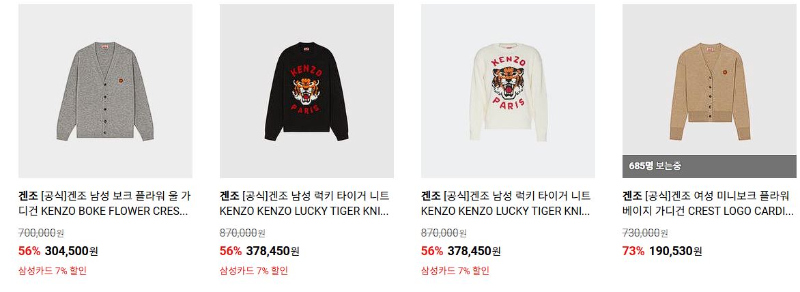Open the Boke Flower wool cardigan title link

[104, 203]
